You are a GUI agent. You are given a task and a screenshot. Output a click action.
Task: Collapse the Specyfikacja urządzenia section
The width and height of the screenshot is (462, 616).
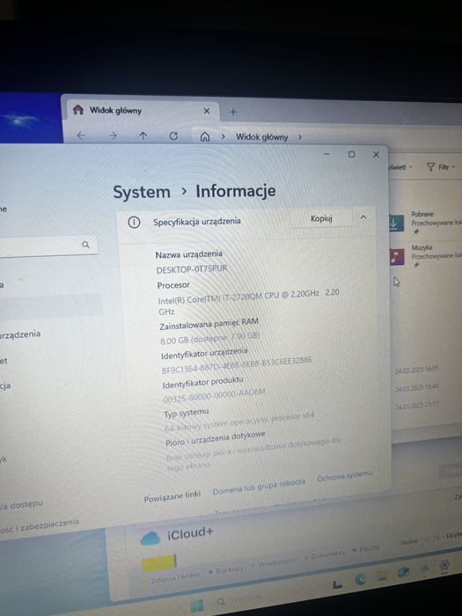(363, 217)
